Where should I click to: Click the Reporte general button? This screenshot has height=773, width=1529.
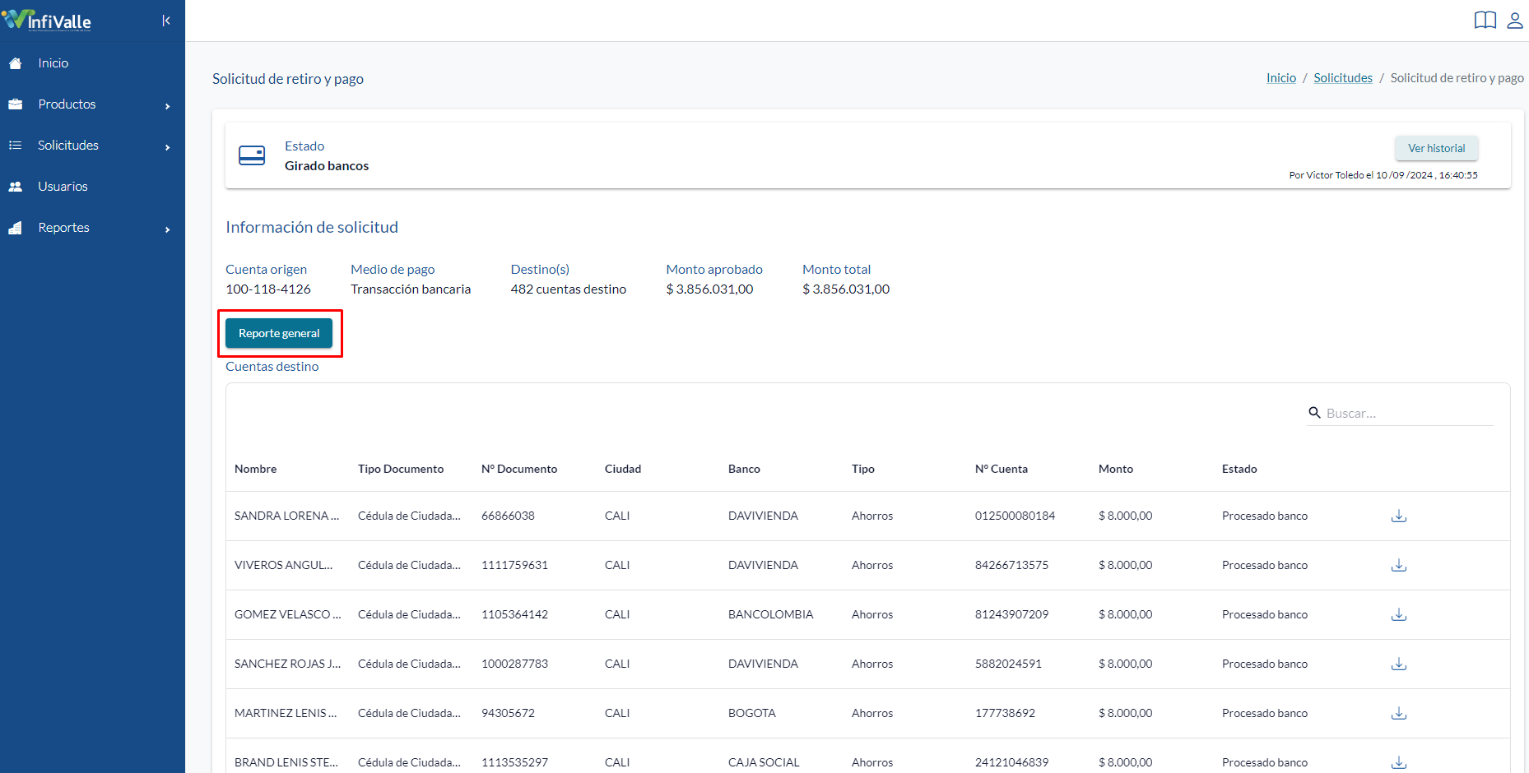279,333
